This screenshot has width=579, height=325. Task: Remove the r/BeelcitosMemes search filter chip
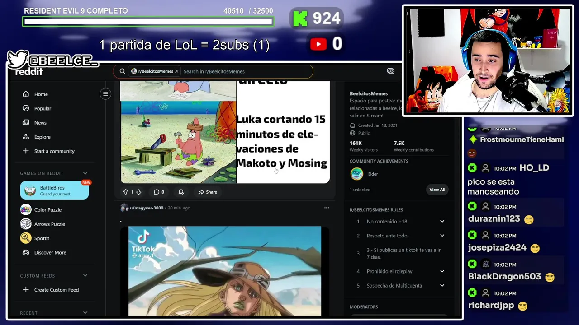point(176,71)
